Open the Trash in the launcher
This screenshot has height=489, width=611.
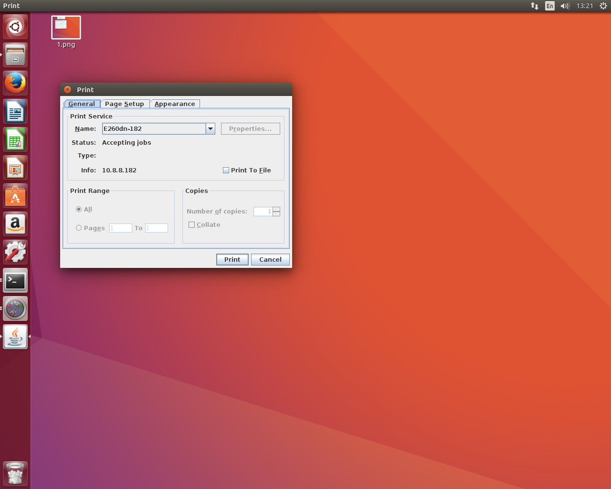coord(15,473)
